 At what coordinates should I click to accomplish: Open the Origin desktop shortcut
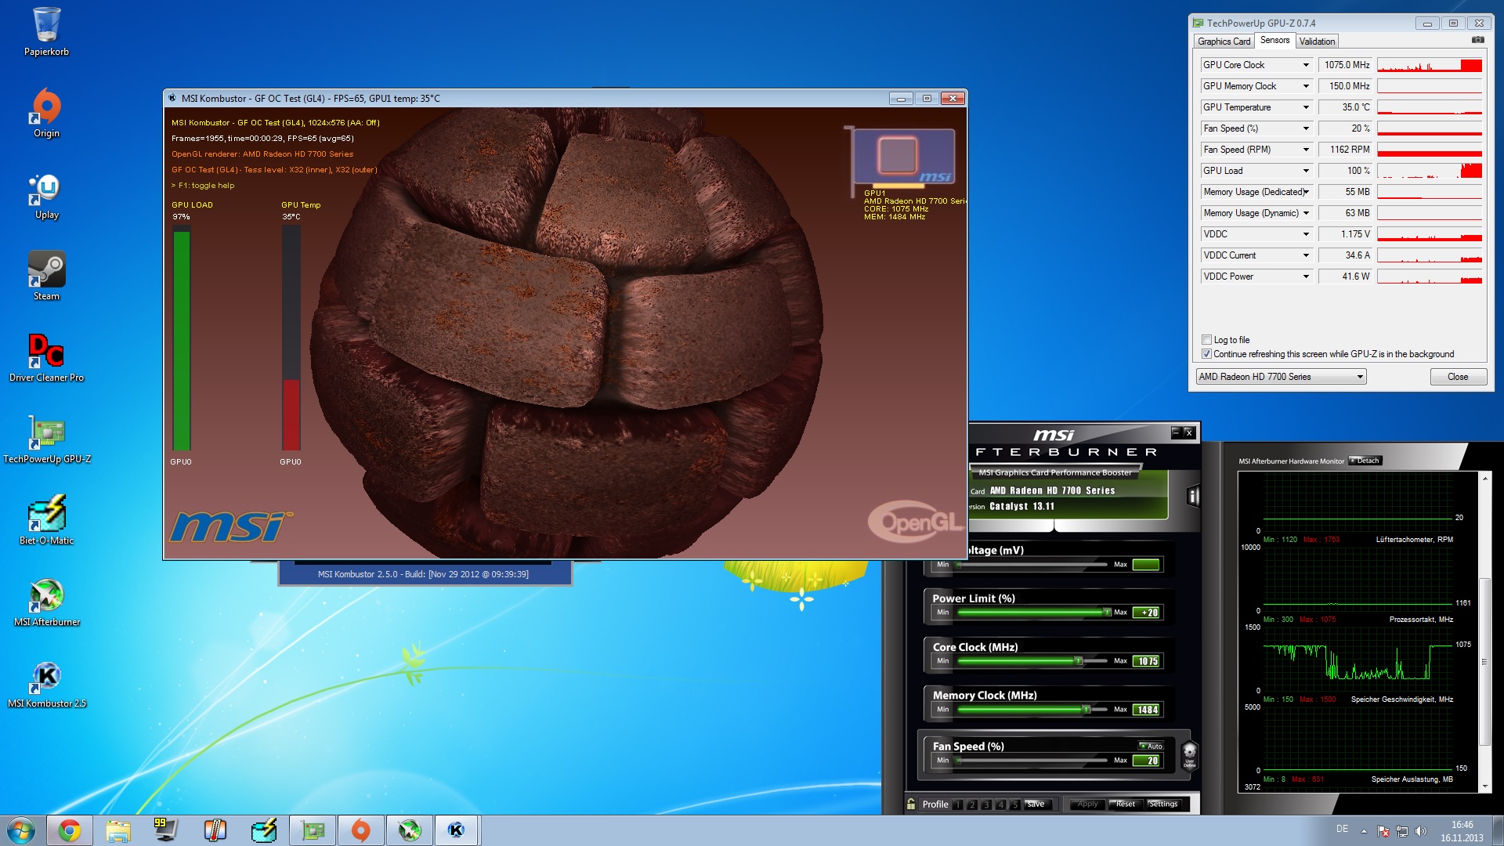46,113
